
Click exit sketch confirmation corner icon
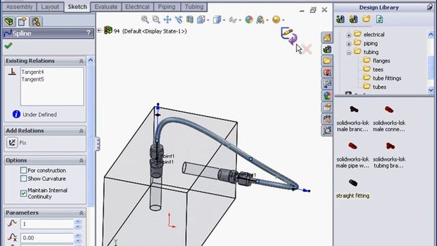(289, 36)
